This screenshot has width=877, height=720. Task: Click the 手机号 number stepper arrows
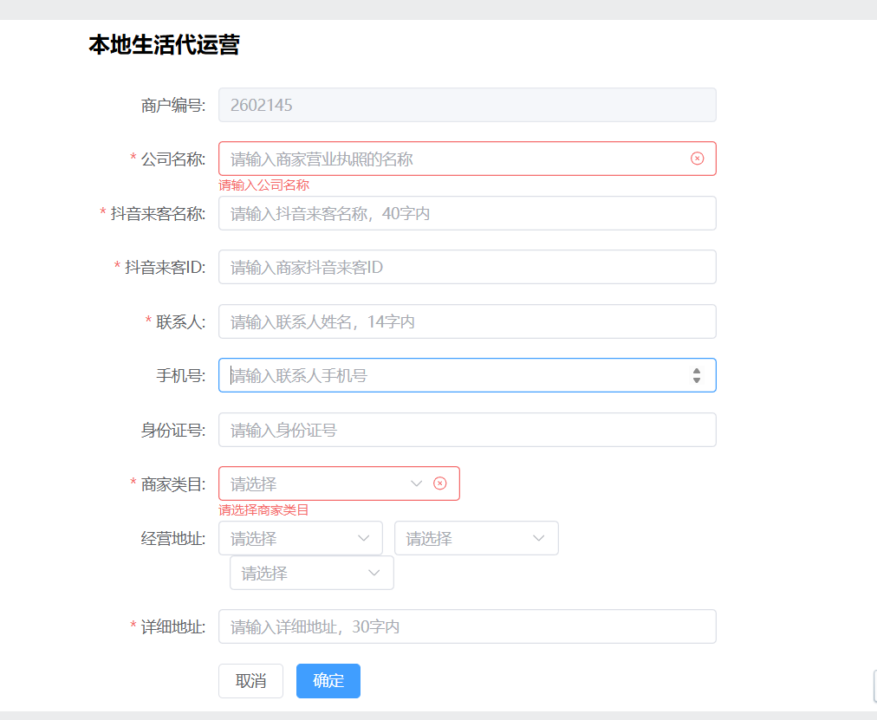pyautogui.click(x=697, y=376)
